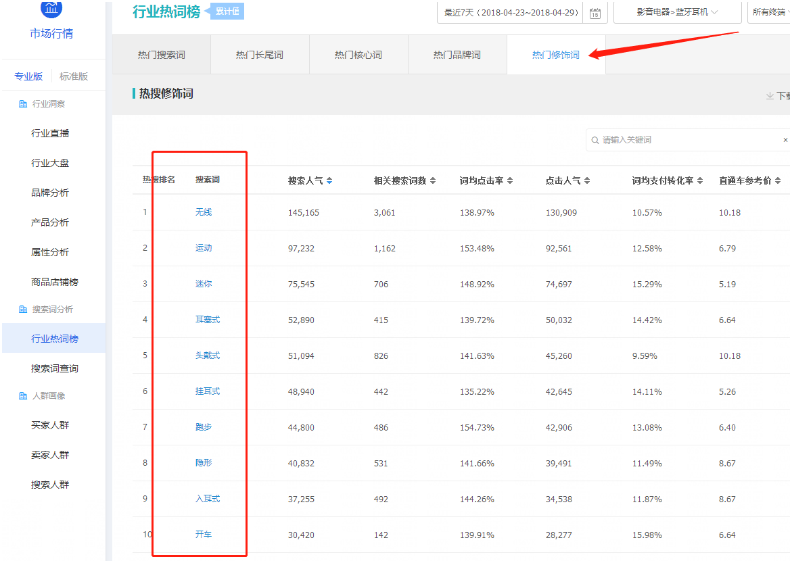The image size is (790, 561).
Task: Sort by 点击人气 column arrows
Action: 587,180
